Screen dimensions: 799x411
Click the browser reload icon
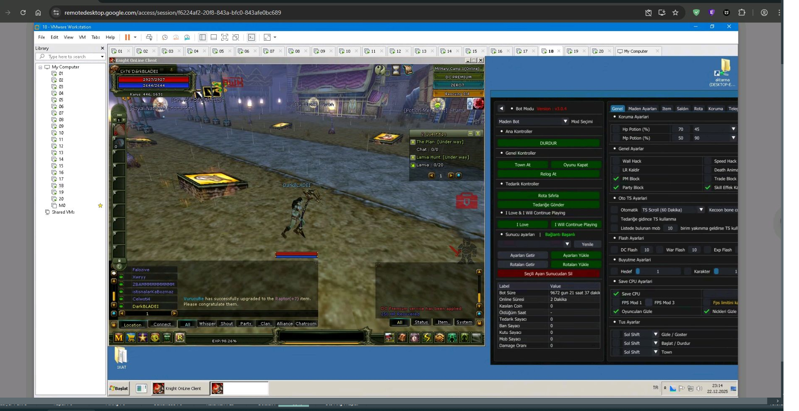tap(23, 13)
